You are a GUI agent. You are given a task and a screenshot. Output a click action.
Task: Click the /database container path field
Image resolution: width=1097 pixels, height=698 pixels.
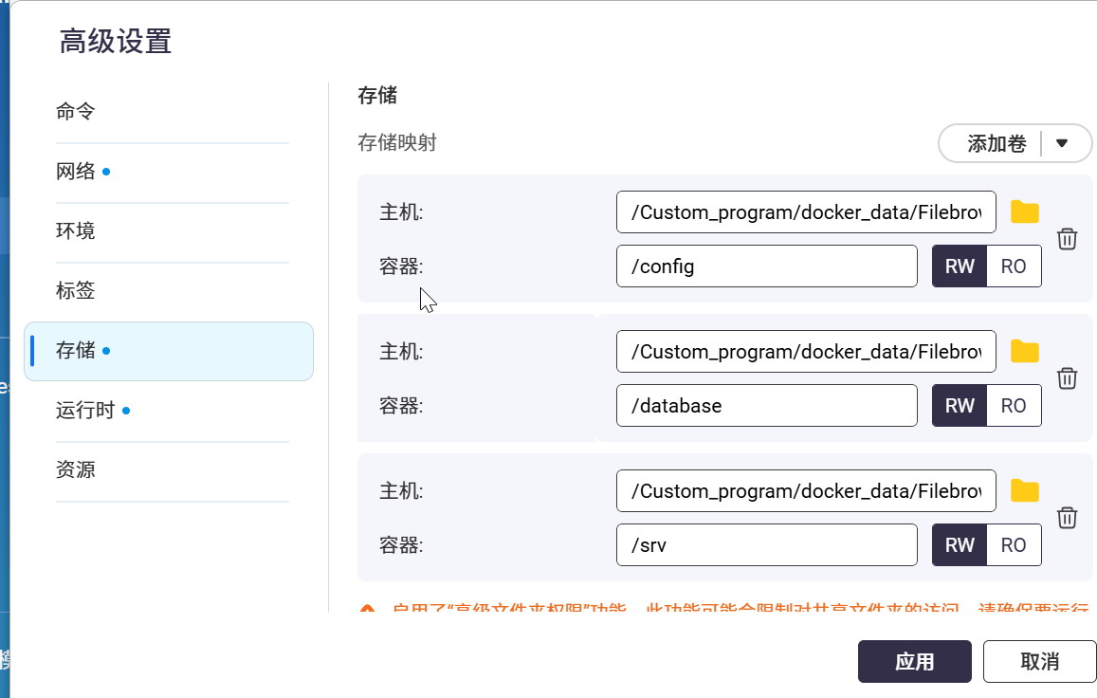(766, 406)
